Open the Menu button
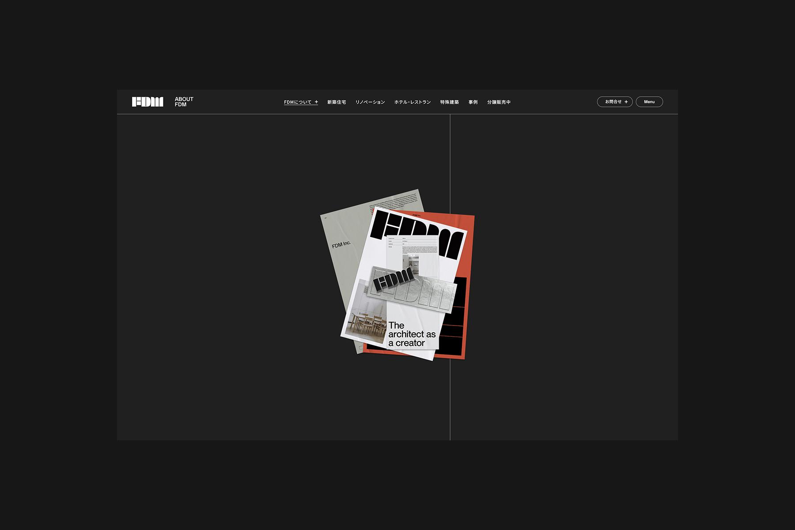 click(649, 102)
